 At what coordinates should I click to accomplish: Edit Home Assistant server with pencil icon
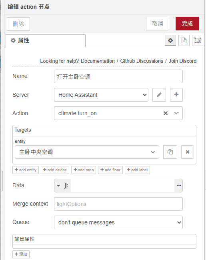pos(159,95)
